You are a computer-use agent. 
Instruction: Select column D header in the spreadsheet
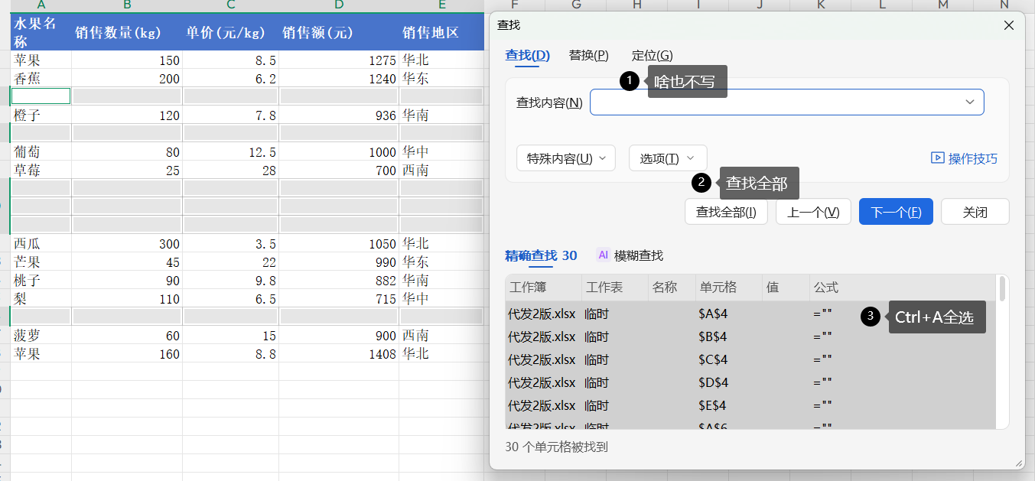tap(339, 5)
